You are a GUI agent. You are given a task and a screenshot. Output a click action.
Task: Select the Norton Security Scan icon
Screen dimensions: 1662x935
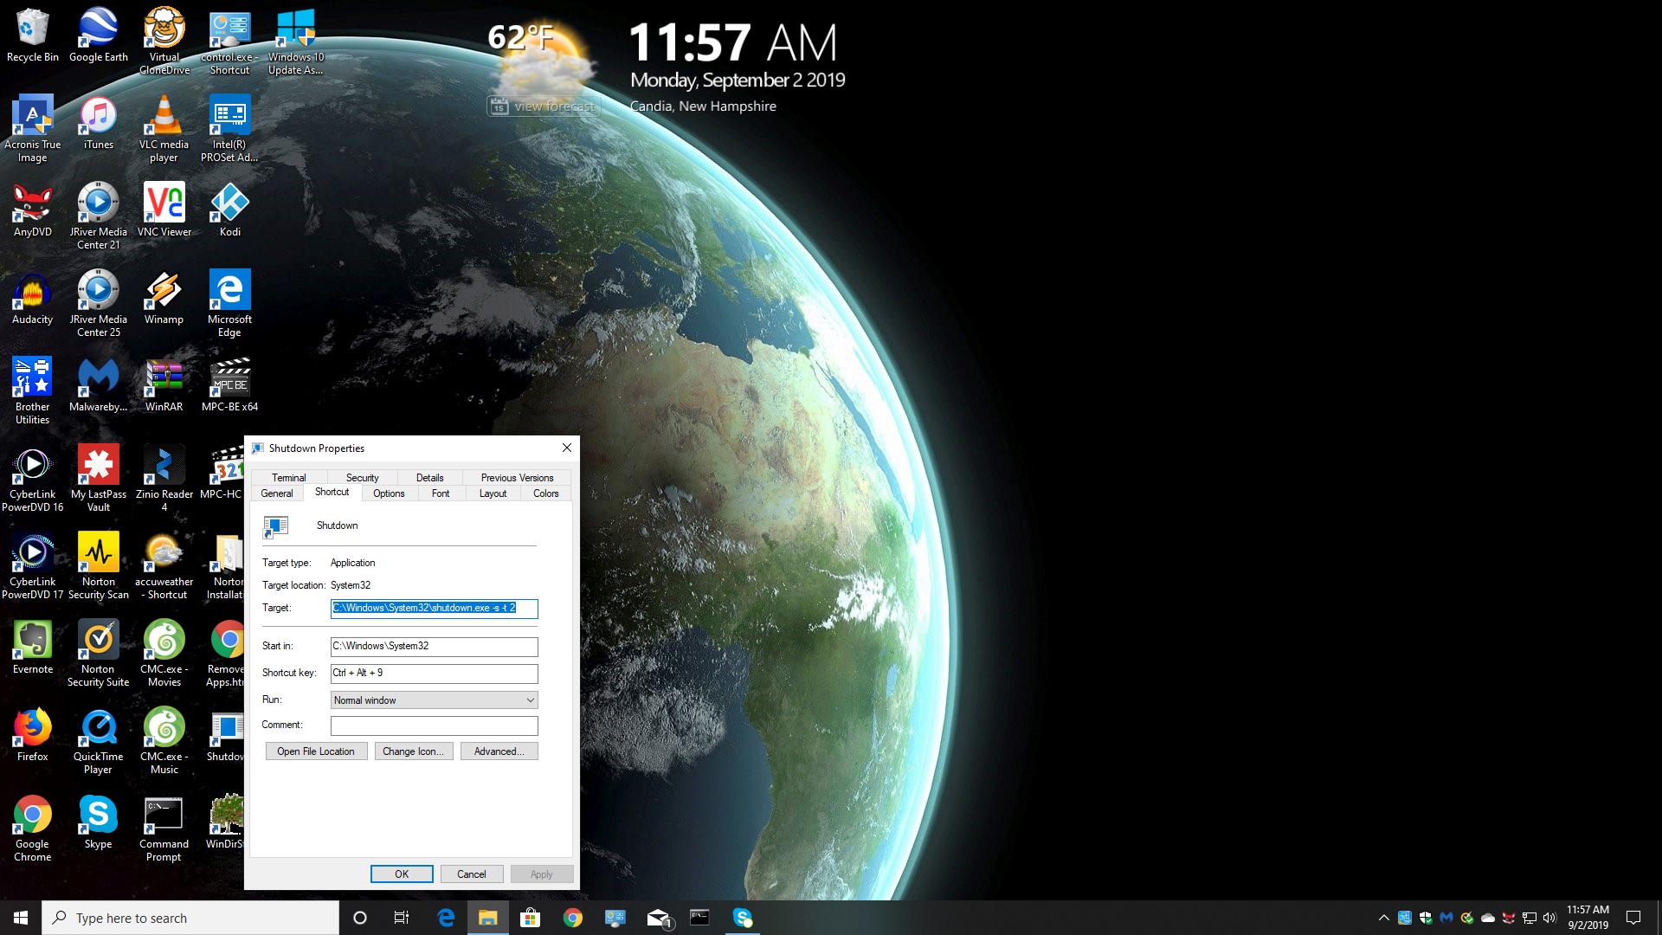coord(99,565)
